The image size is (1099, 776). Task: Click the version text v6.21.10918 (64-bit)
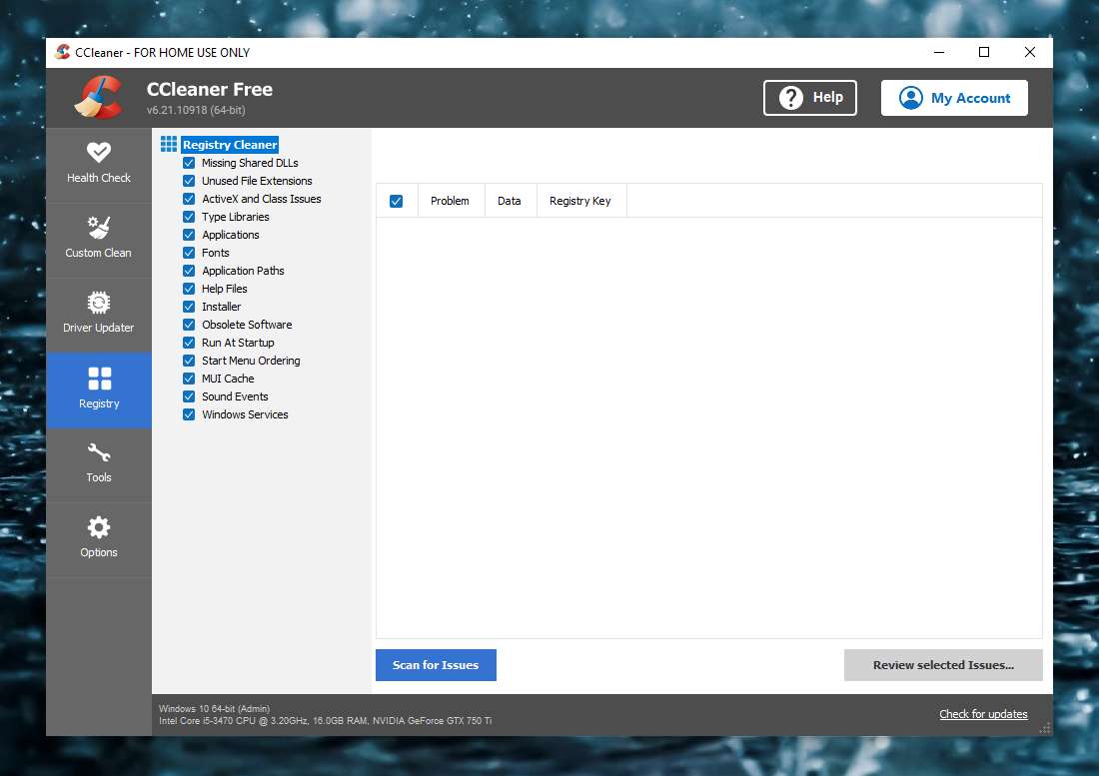[x=196, y=110]
